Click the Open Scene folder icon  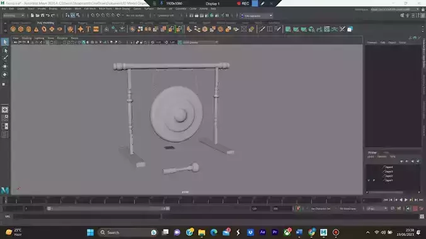(x=37, y=16)
